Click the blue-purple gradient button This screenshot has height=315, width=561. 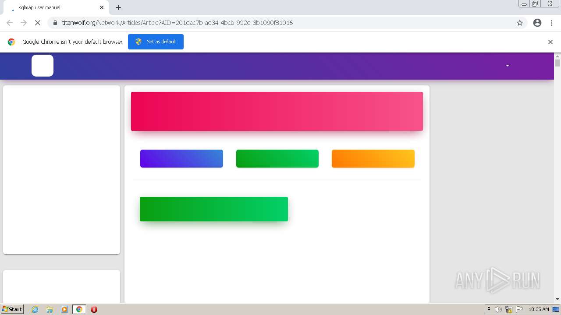[x=181, y=158]
